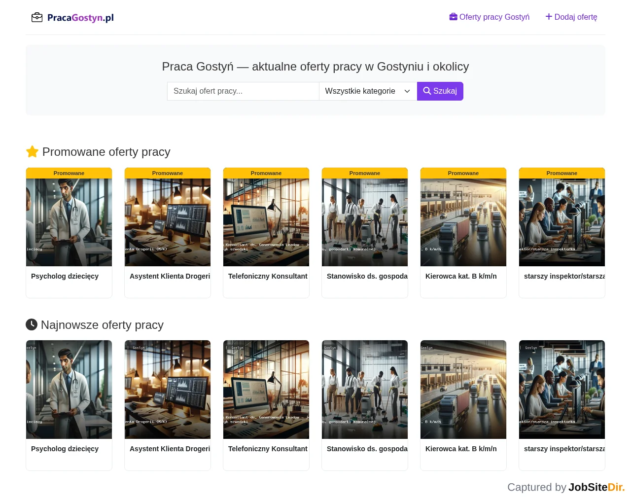Viewport: 631px width, 502px height.
Task: Click the plus icon beside Dodaj ofertę
Action: [549, 17]
